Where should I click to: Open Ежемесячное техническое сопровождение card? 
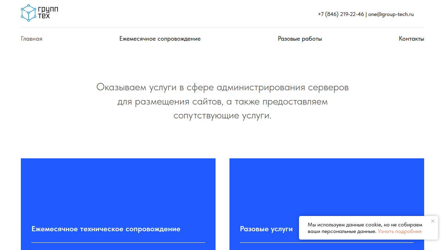pos(118,204)
